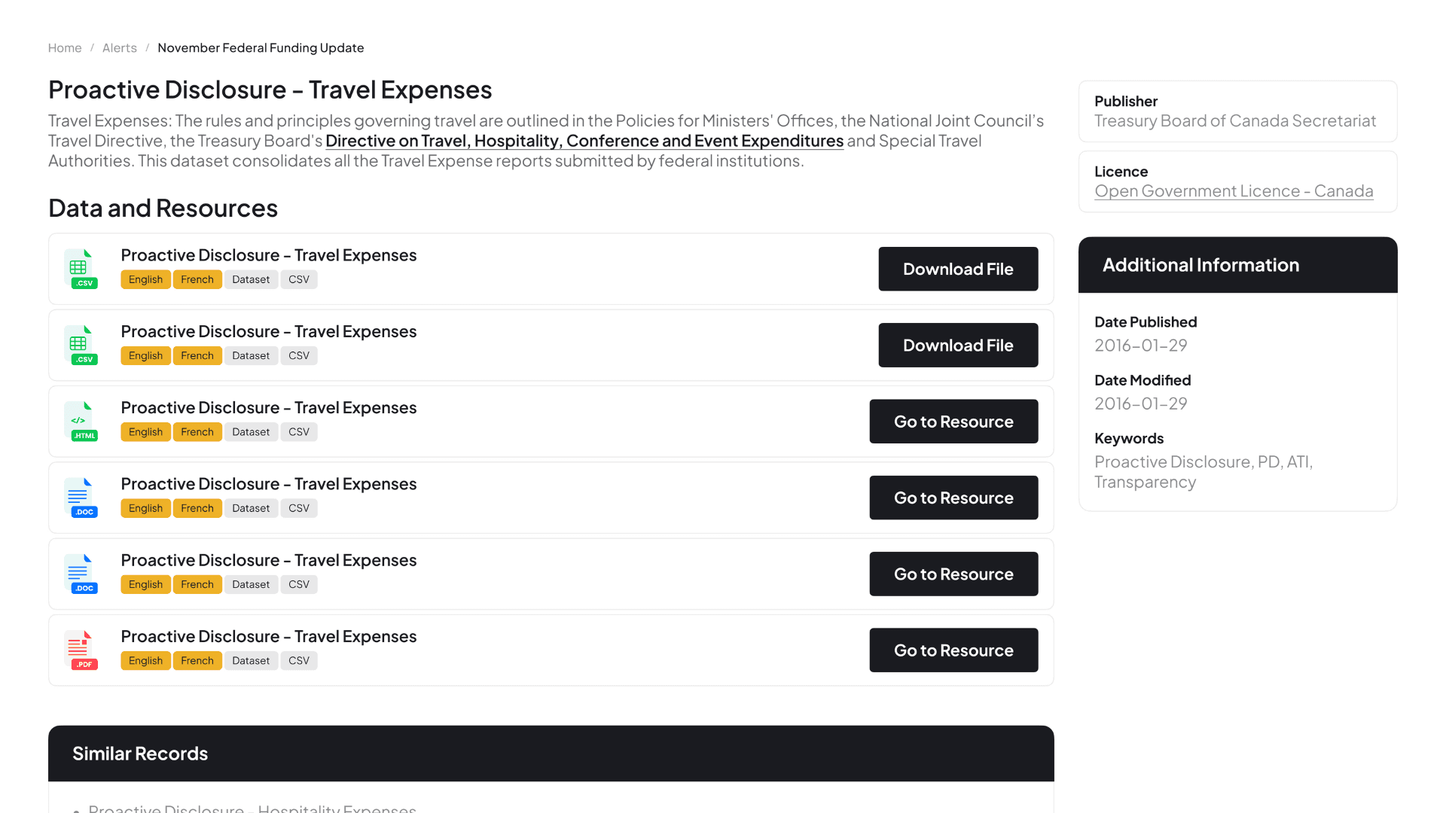Image resolution: width=1446 pixels, height=813 pixels.
Task: Click the first DOC file icon
Action: coord(81,498)
